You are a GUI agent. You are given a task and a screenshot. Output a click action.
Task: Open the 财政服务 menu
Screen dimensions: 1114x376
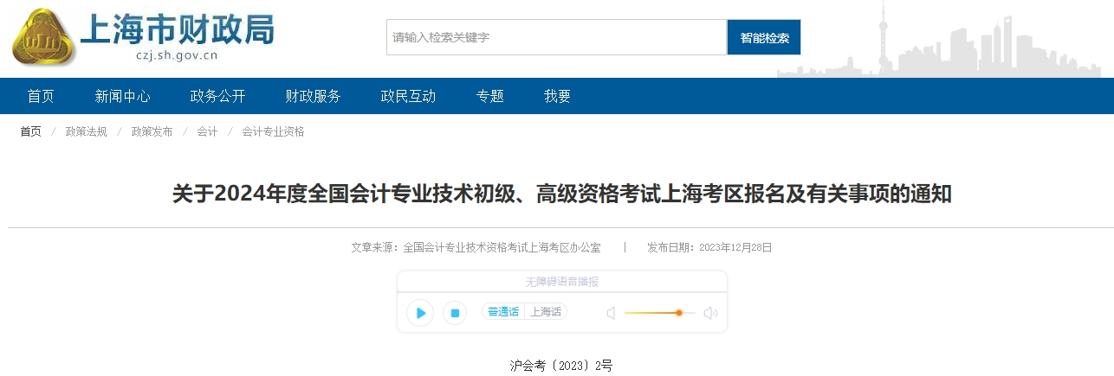(x=314, y=96)
